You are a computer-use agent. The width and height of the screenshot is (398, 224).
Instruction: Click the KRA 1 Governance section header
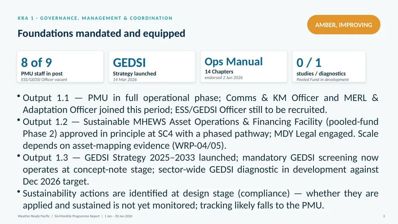click(95, 18)
